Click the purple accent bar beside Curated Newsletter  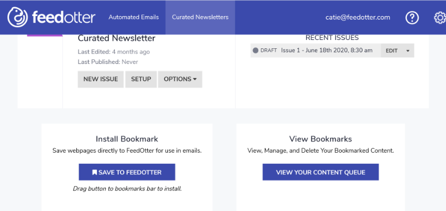tap(45, 36)
